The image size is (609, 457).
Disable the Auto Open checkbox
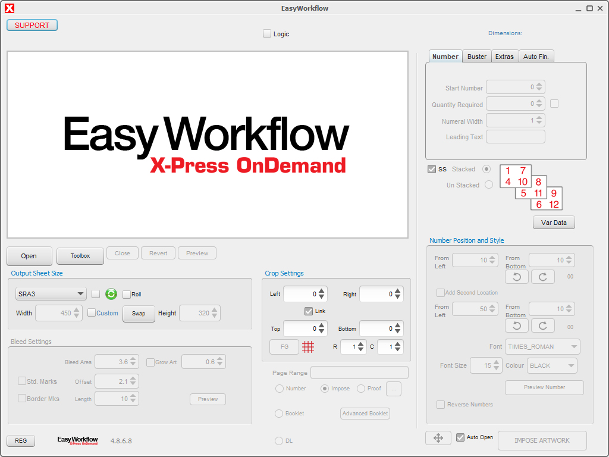pos(460,437)
